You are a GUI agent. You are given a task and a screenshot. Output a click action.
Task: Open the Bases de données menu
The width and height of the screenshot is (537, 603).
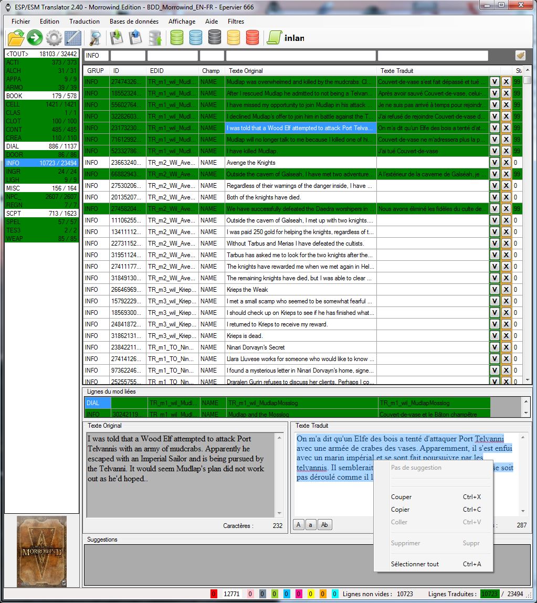(x=134, y=22)
